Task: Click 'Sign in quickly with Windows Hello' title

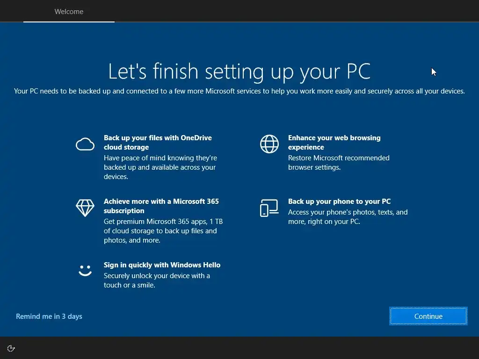Action: tap(162, 265)
